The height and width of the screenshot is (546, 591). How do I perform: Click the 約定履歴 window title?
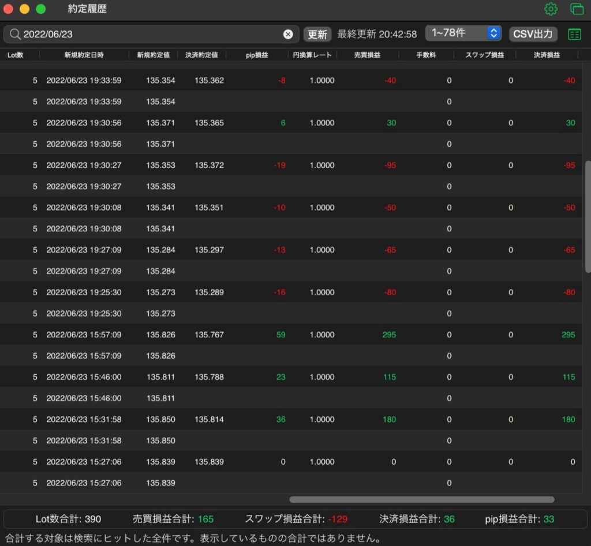(x=87, y=9)
